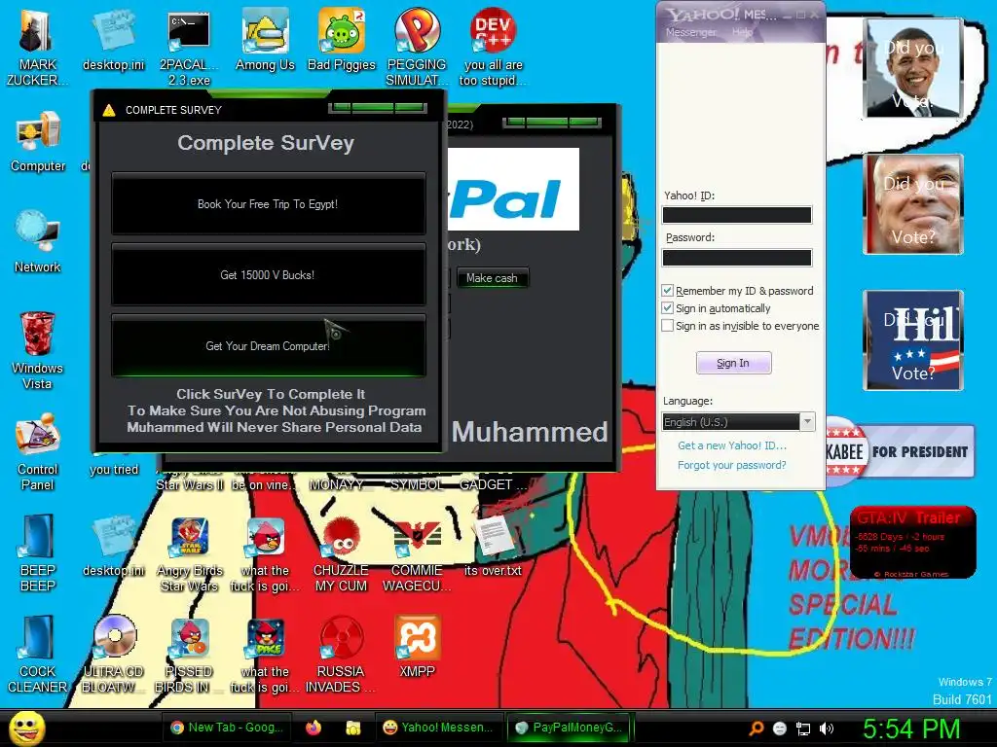Click the Password input field
Screen dimensions: 997x747
coord(737,257)
